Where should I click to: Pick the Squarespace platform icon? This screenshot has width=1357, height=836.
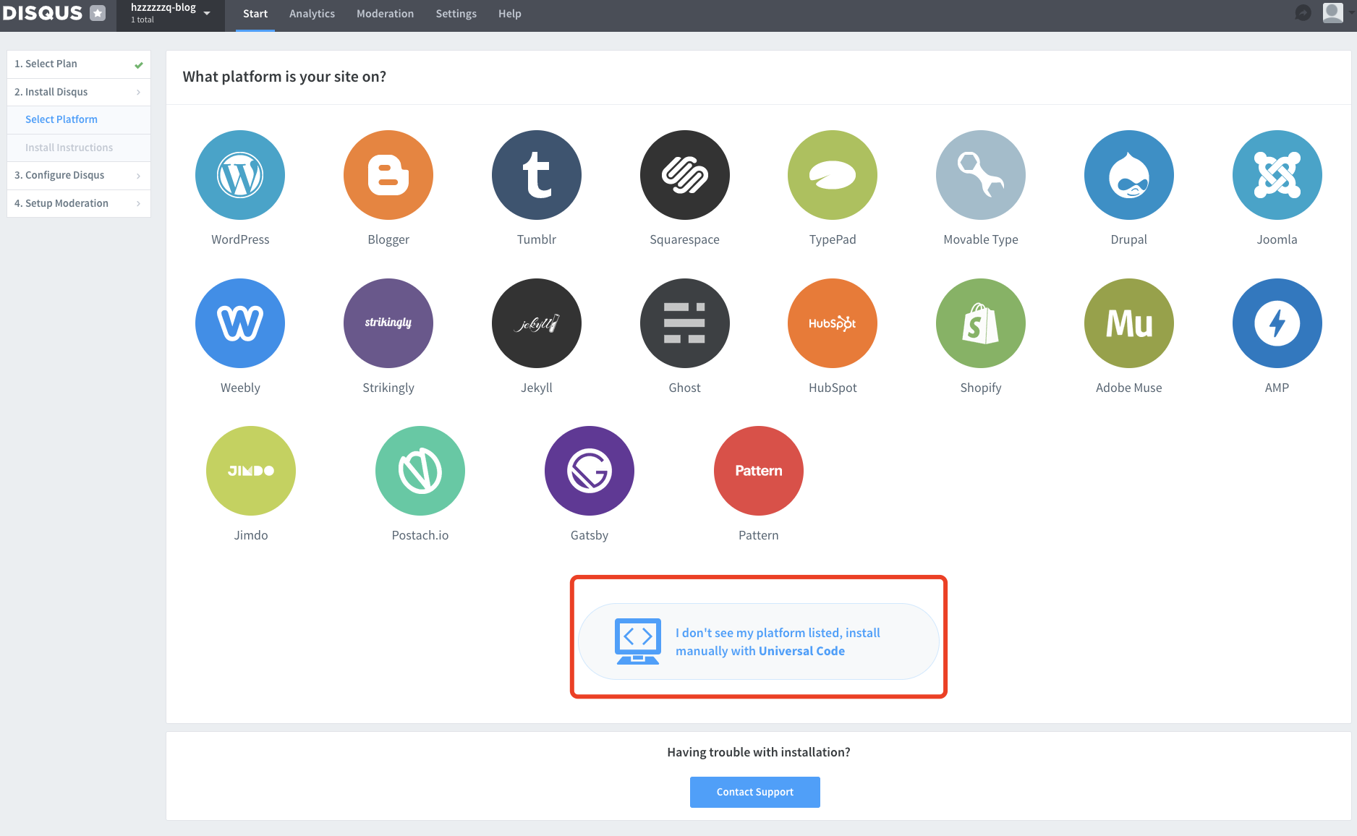pos(685,175)
